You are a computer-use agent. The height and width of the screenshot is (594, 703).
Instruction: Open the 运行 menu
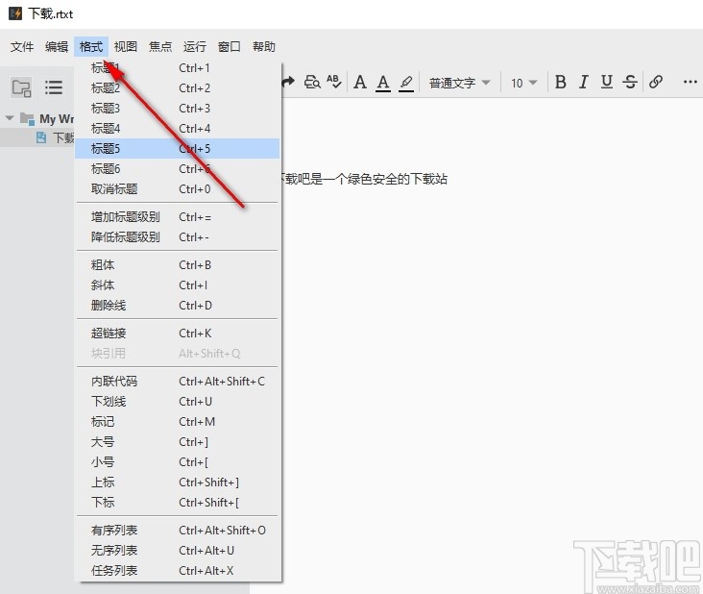(195, 47)
